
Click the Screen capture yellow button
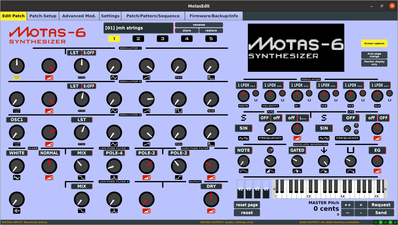pyautogui.click(x=374, y=43)
